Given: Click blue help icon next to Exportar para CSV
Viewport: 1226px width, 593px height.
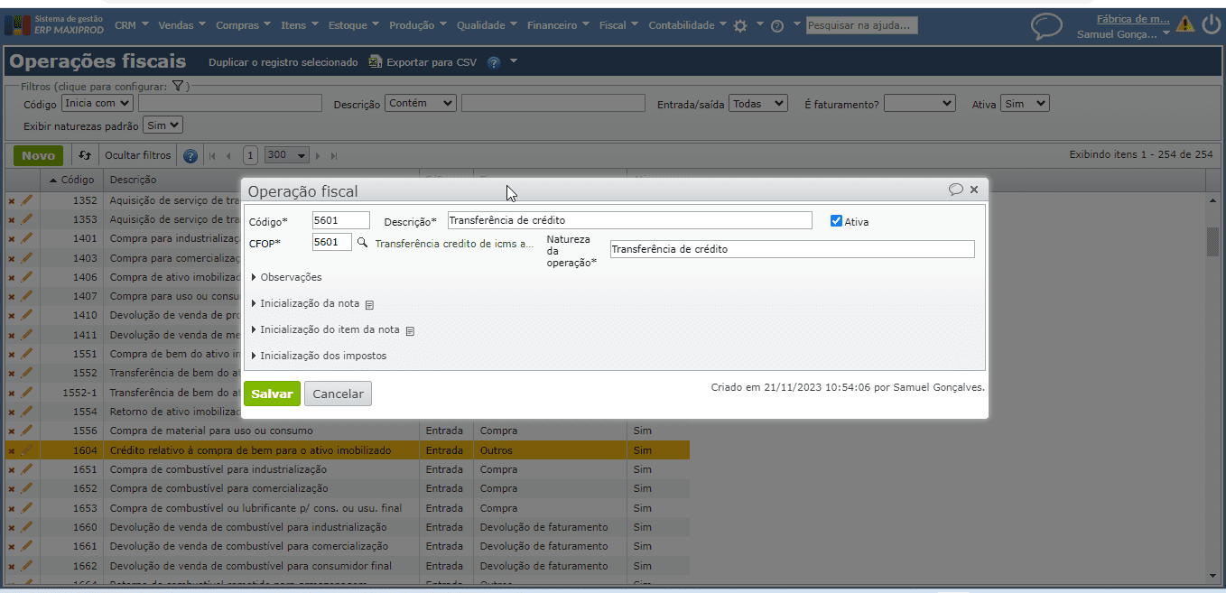Looking at the screenshot, I should click(494, 62).
